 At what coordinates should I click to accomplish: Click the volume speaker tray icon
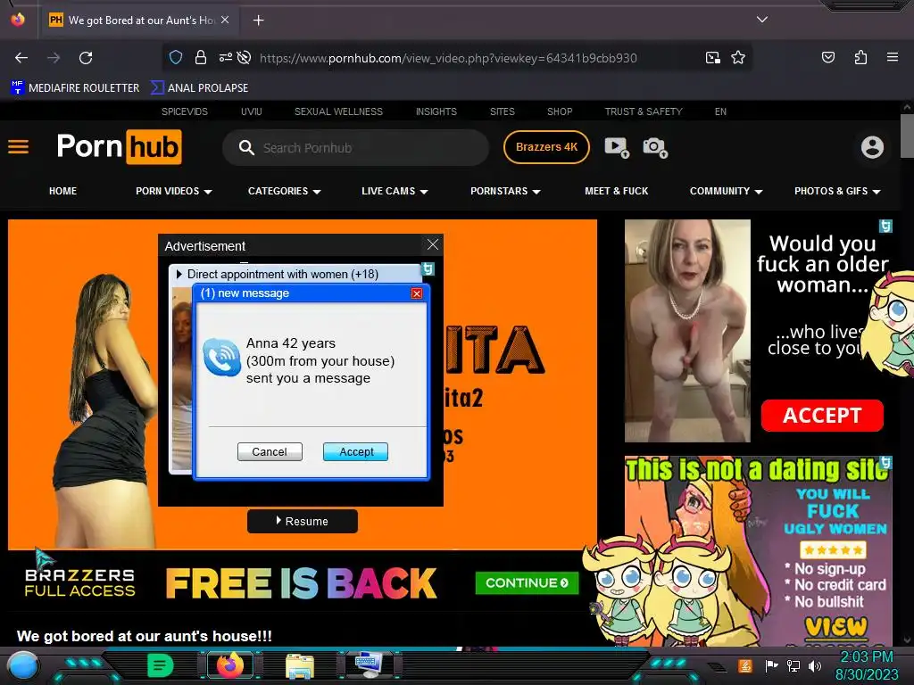tap(815, 665)
